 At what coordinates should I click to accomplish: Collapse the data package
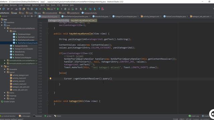click(x=8, y=31)
